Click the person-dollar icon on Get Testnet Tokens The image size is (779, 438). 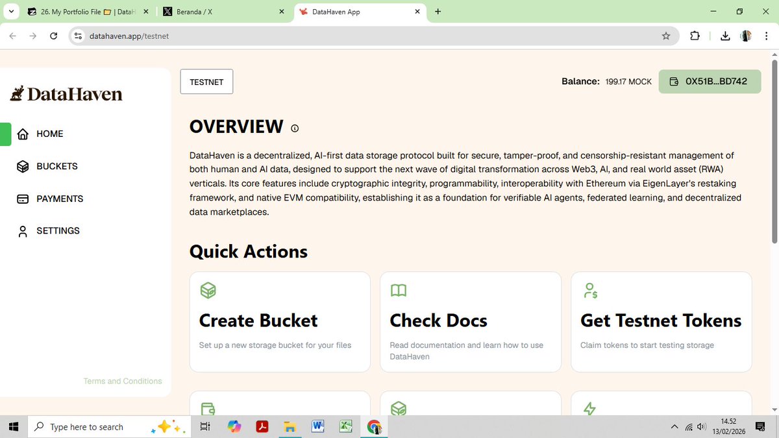(590, 291)
